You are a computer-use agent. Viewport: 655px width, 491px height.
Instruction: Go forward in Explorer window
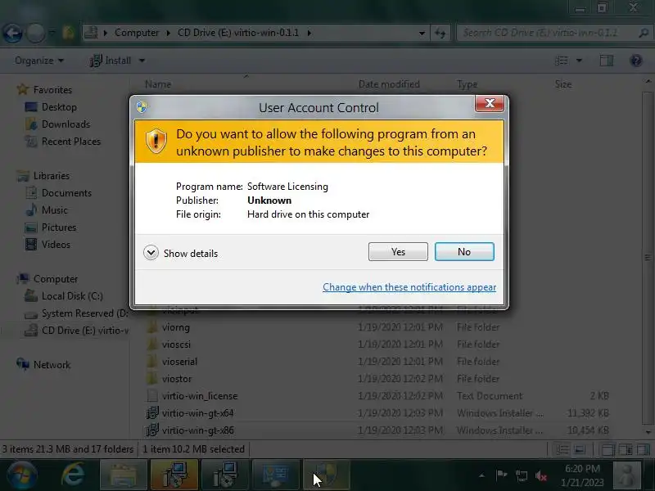coord(35,33)
